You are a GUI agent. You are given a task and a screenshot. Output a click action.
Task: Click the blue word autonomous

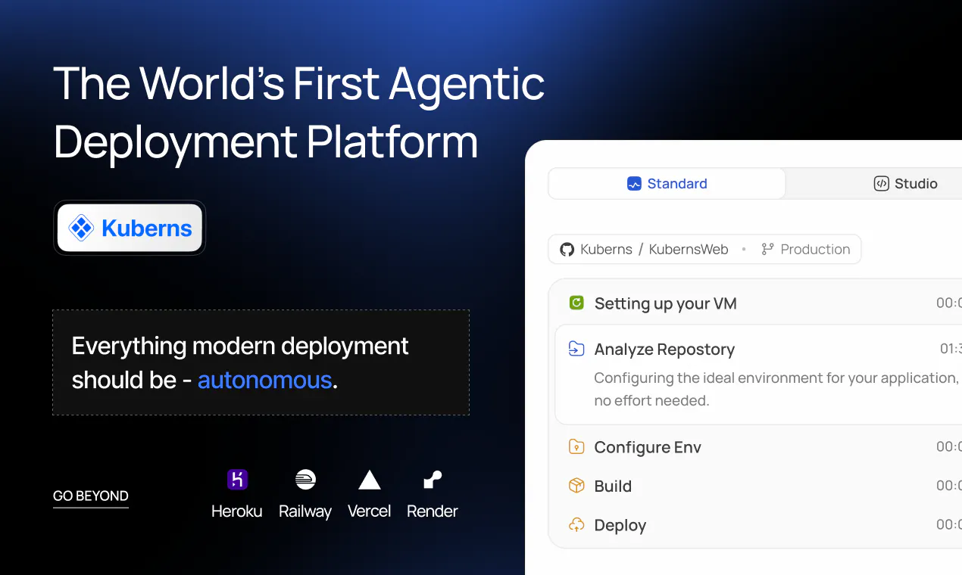click(x=264, y=380)
